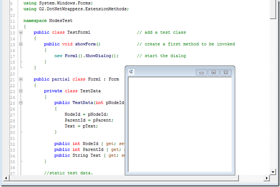The height and width of the screenshot is (187, 280).
Task: Click inside the empty dialog client area
Action: point(180,125)
